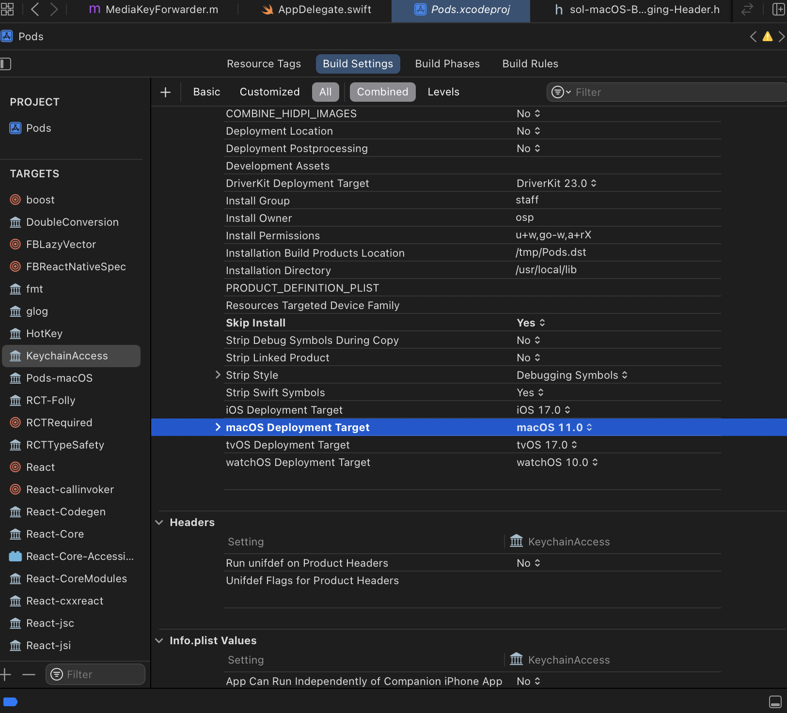
Task: Collapse the Headers section
Action: click(159, 522)
